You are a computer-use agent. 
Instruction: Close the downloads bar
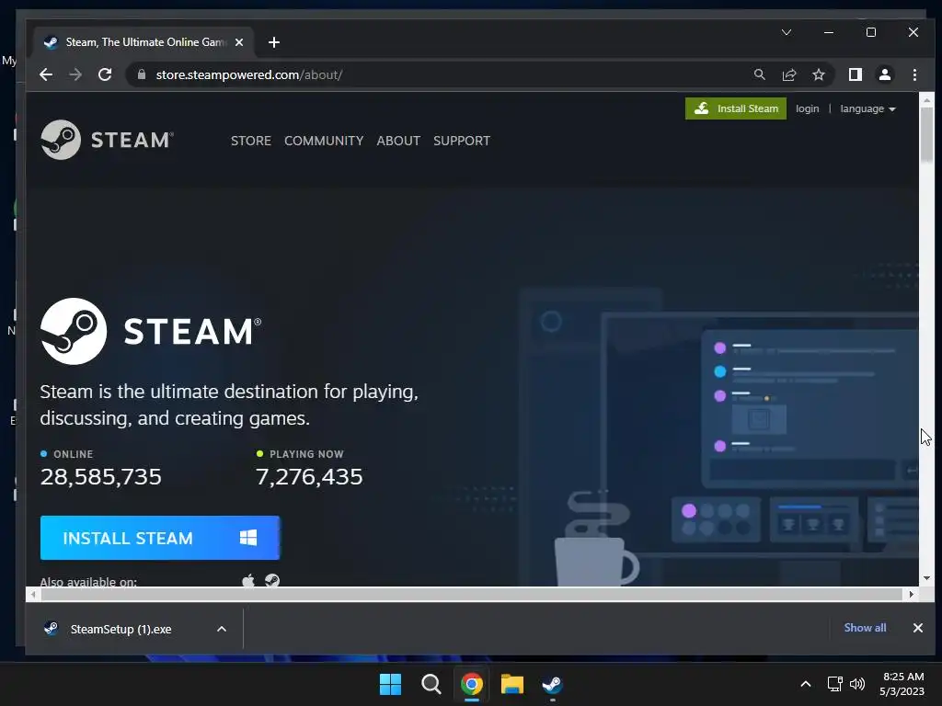click(917, 627)
